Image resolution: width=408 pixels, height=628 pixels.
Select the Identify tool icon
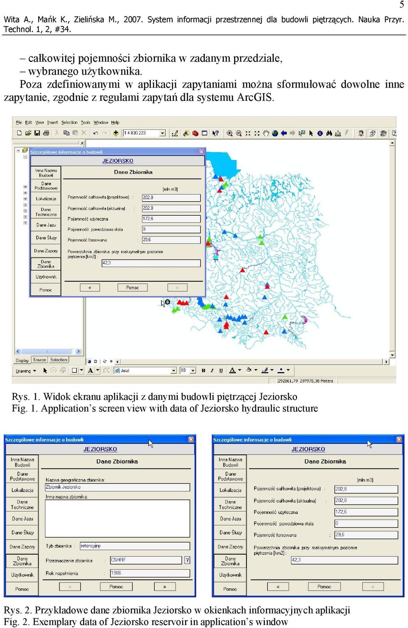[x=320, y=133]
